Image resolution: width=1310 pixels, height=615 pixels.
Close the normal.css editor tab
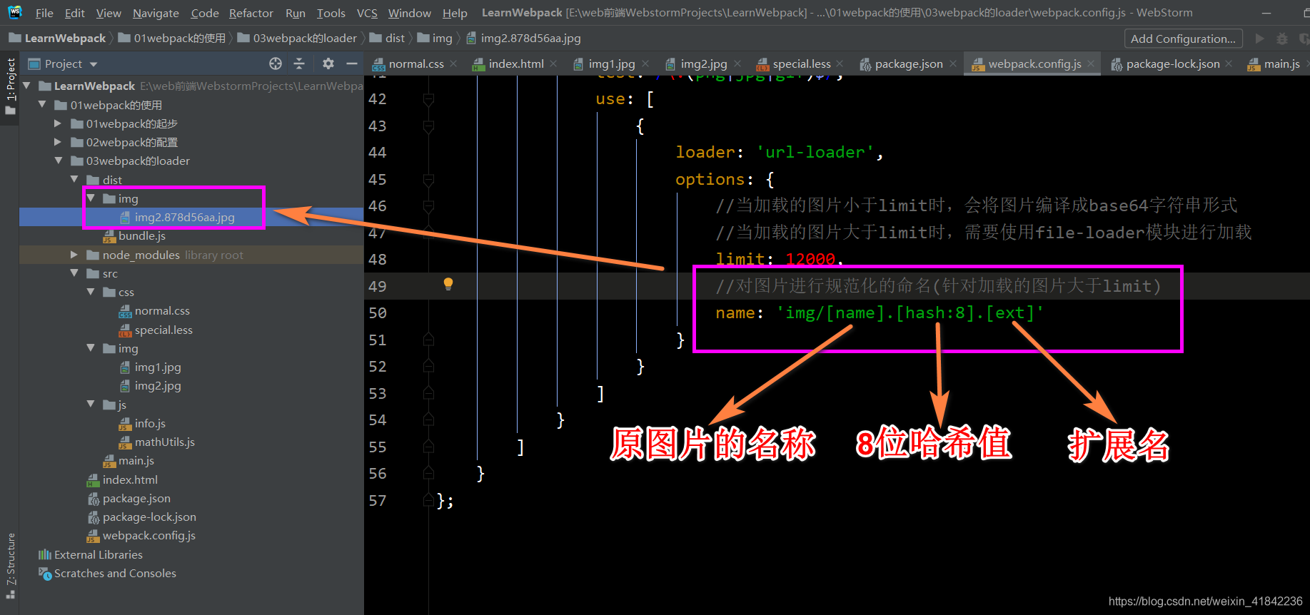click(x=453, y=64)
